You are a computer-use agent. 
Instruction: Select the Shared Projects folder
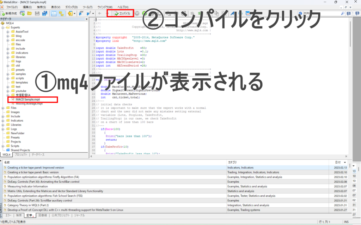(20, 150)
